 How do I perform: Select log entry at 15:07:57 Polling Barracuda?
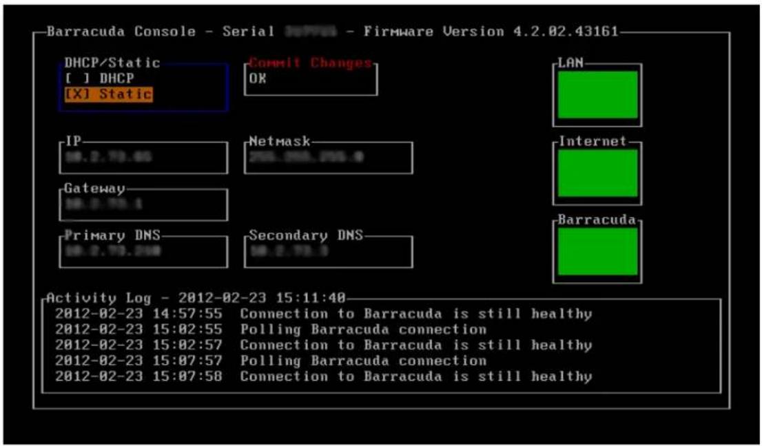270,361
